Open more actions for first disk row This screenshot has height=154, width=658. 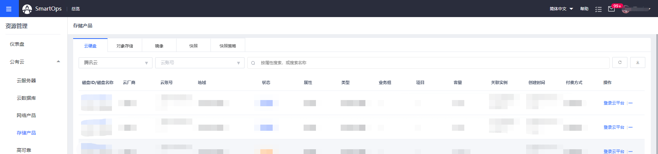[631, 103]
